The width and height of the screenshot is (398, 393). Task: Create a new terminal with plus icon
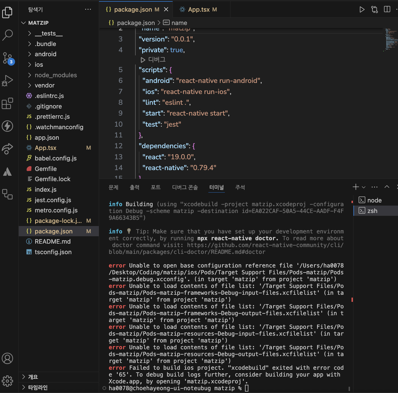click(356, 187)
